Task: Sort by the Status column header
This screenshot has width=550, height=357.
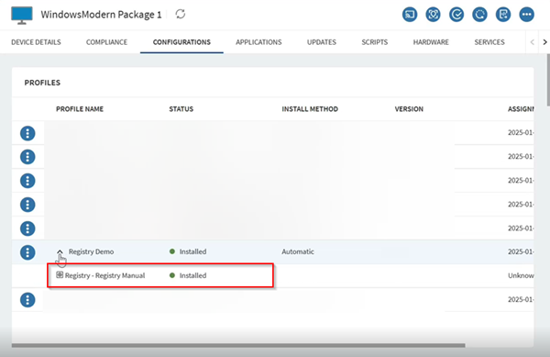Action: click(x=181, y=109)
